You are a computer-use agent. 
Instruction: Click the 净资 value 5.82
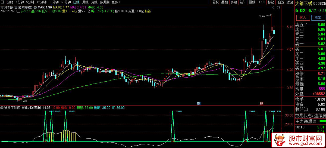point(321,104)
